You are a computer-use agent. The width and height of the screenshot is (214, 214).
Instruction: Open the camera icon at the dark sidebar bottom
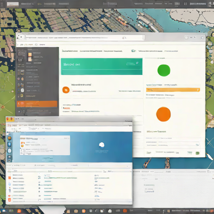coord(19,112)
